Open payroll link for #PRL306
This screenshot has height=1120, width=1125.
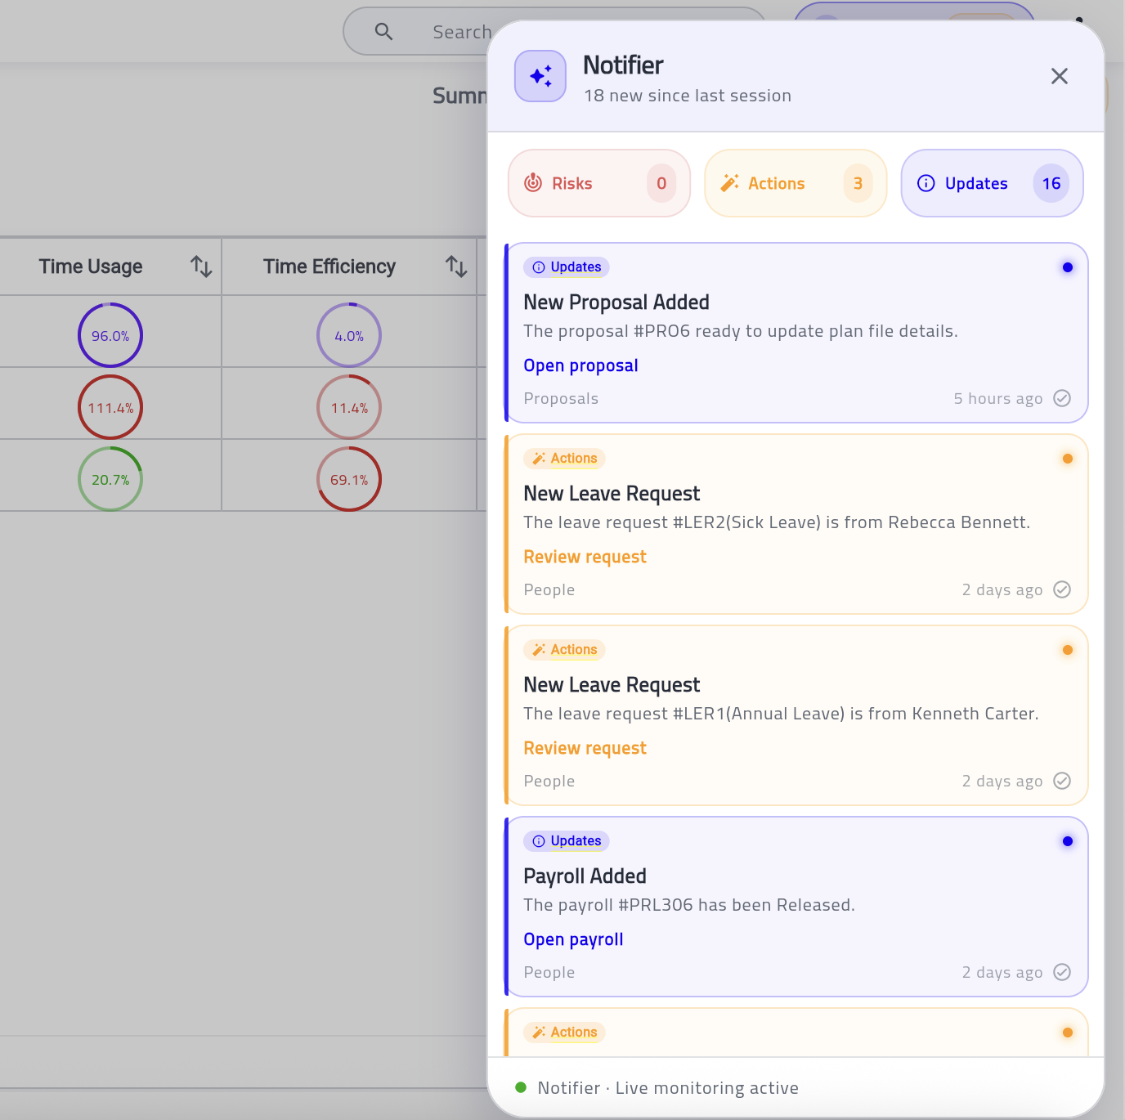point(573,939)
